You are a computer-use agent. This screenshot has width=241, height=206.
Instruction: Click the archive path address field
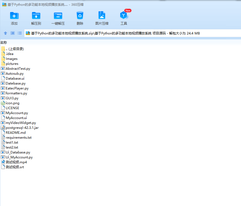click(x=133, y=33)
